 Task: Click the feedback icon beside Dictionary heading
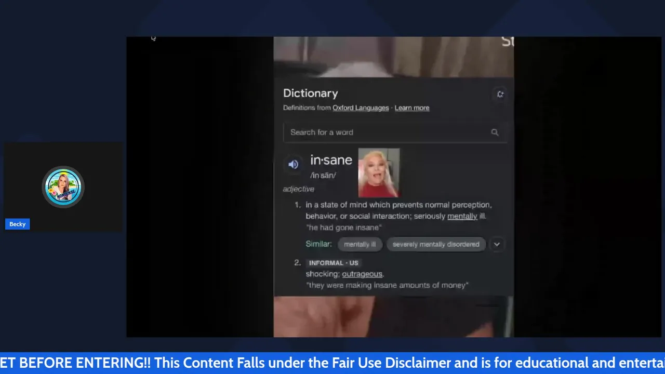pos(500,94)
